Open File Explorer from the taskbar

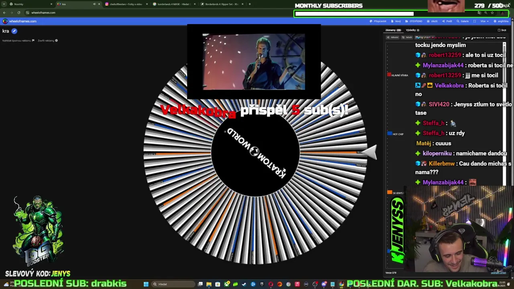(209, 284)
